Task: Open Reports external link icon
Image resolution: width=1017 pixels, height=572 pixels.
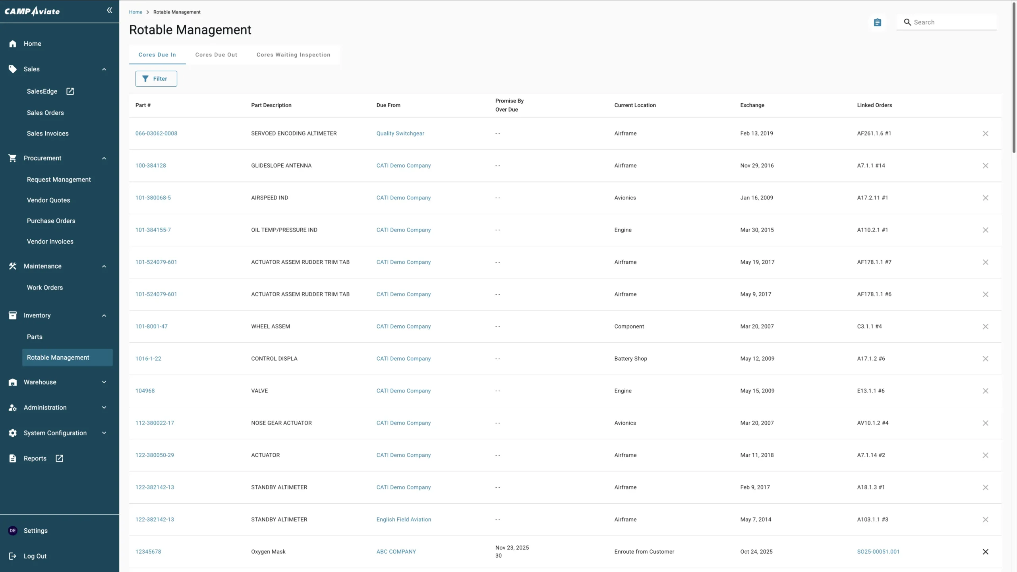Action: click(60, 458)
